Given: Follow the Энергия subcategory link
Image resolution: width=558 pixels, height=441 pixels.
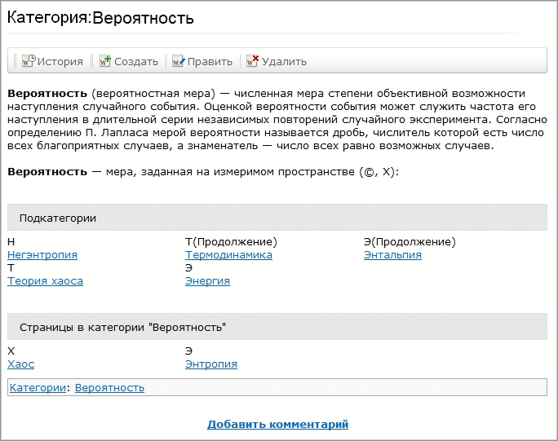Looking at the screenshot, I should [x=207, y=281].
